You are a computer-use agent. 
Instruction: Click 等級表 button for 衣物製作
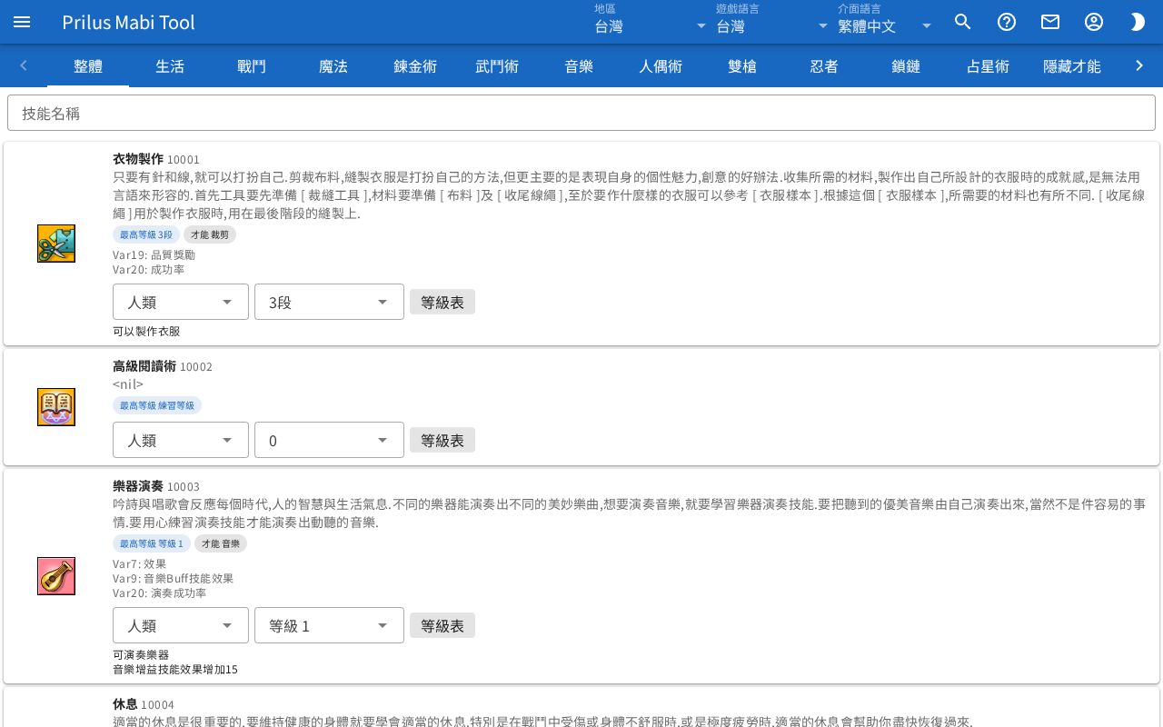(x=442, y=302)
